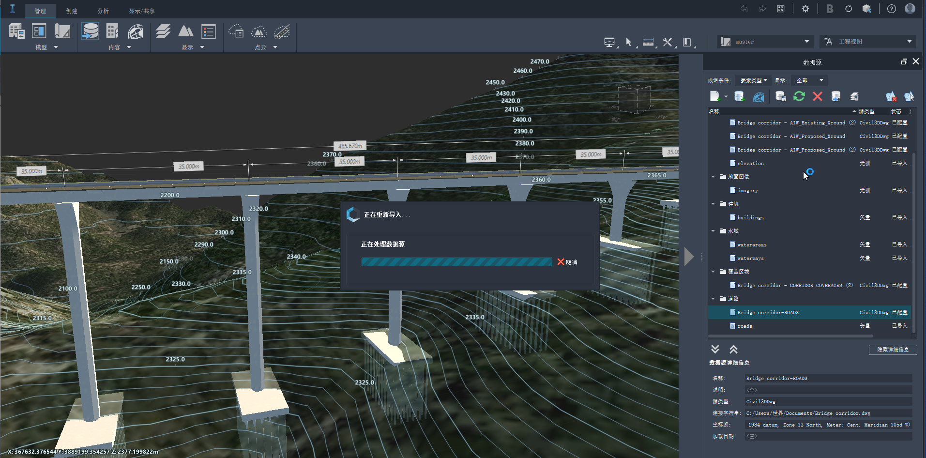This screenshot has height=458, width=926.
Task: Open application settings gear
Action: point(805,9)
